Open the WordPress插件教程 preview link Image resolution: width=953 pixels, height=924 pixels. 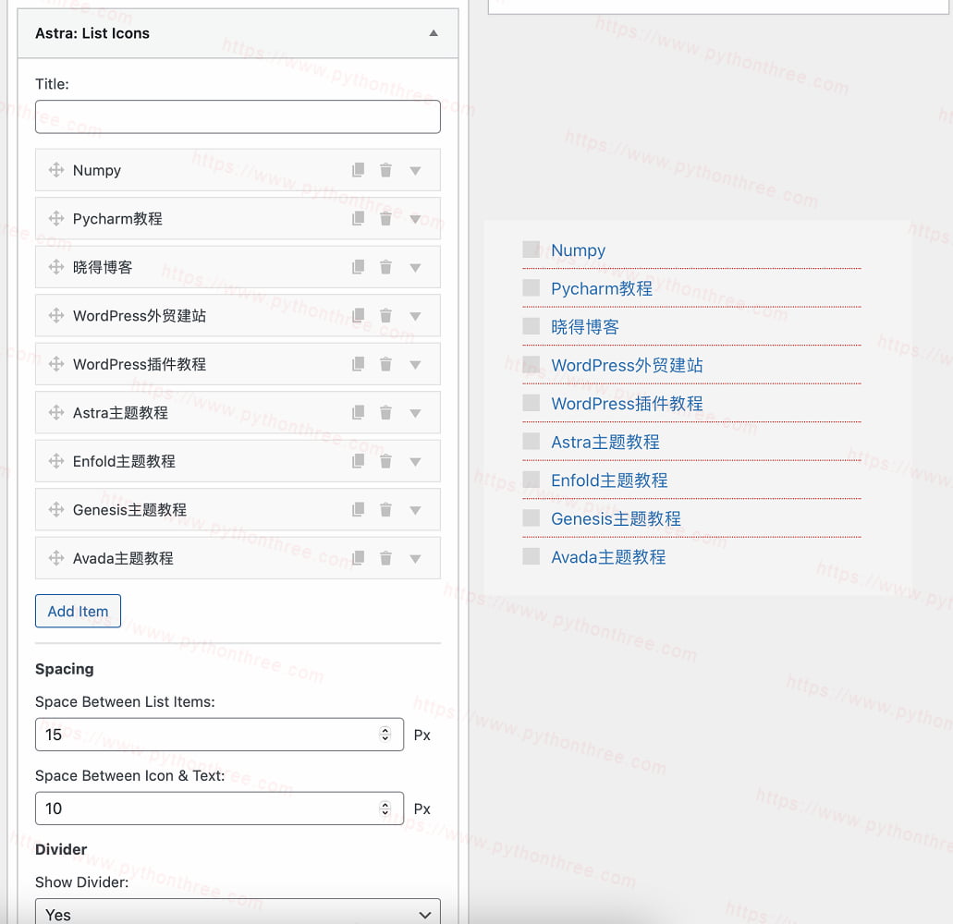coord(627,404)
